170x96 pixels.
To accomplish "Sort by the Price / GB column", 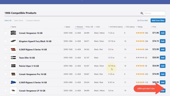I will coord(88,27).
